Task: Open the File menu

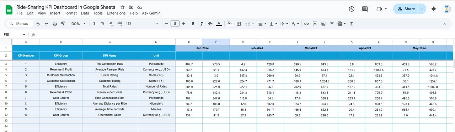Action: 20,13
